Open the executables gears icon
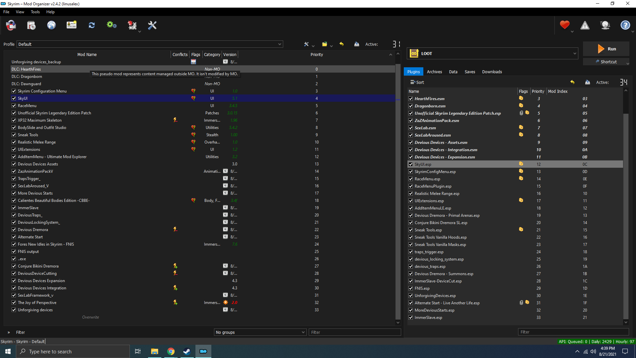Image resolution: width=636 pixels, height=358 pixels. coord(112,25)
